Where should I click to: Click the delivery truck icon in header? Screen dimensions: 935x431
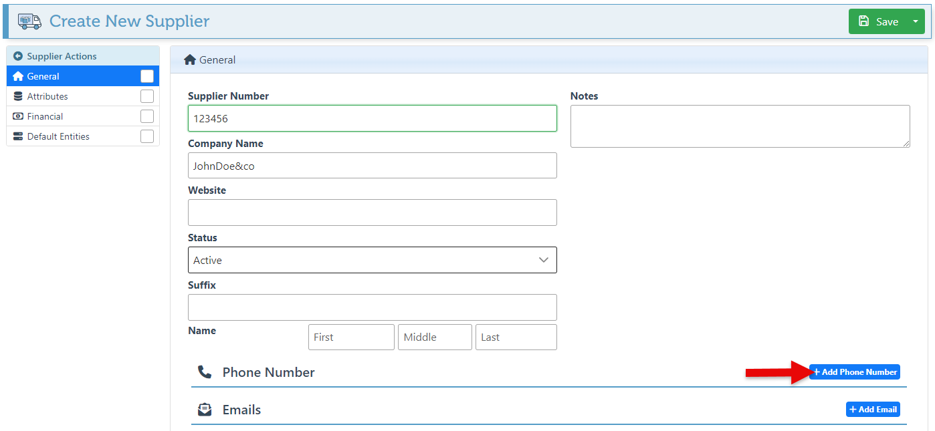pos(29,21)
